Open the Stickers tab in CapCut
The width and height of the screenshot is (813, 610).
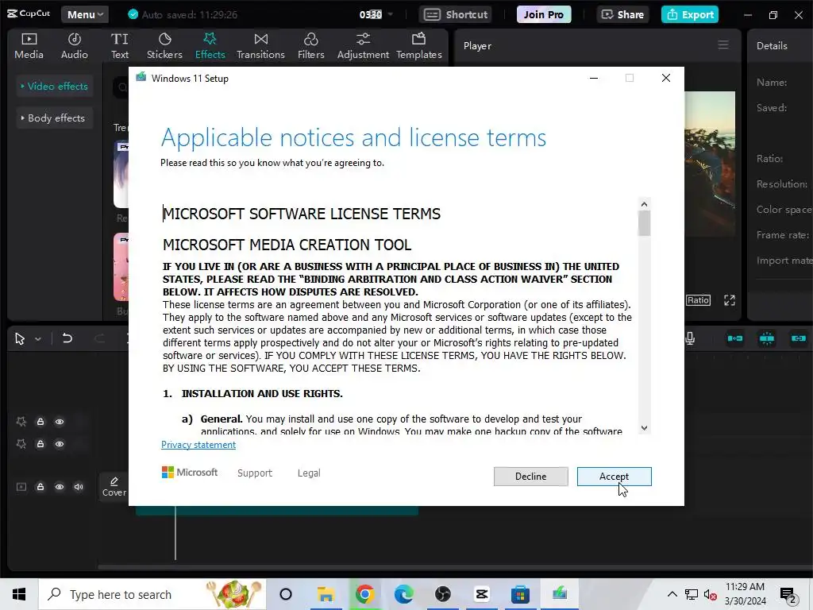point(164,46)
